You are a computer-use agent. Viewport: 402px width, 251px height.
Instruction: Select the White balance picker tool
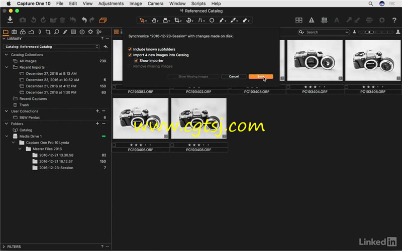point(234,20)
